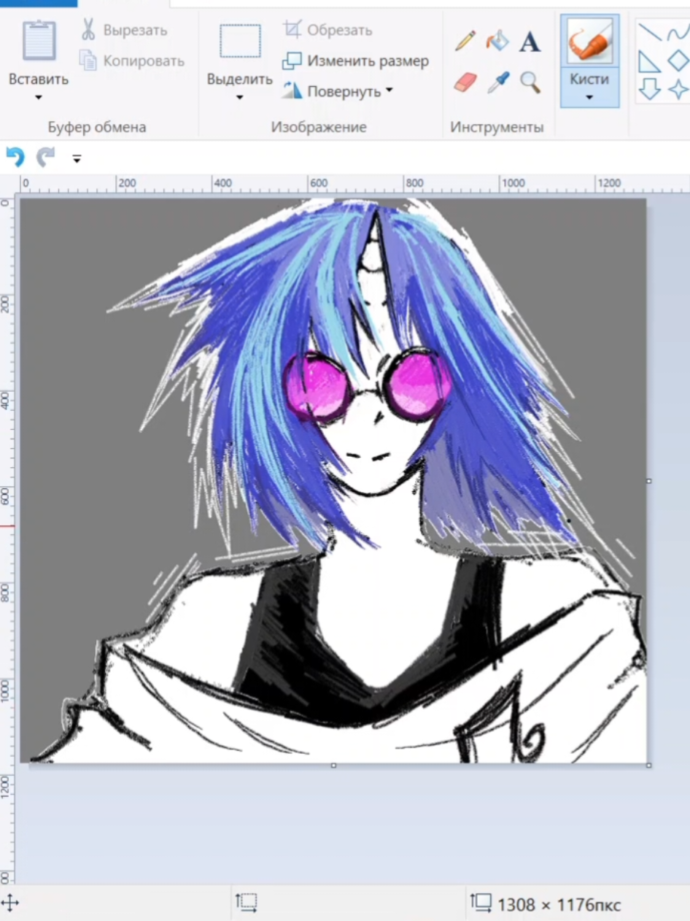Select the Fill with color bucket tool

click(x=497, y=41)
